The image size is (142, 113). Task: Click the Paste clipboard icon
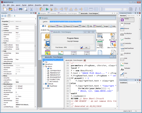[41, 9]
